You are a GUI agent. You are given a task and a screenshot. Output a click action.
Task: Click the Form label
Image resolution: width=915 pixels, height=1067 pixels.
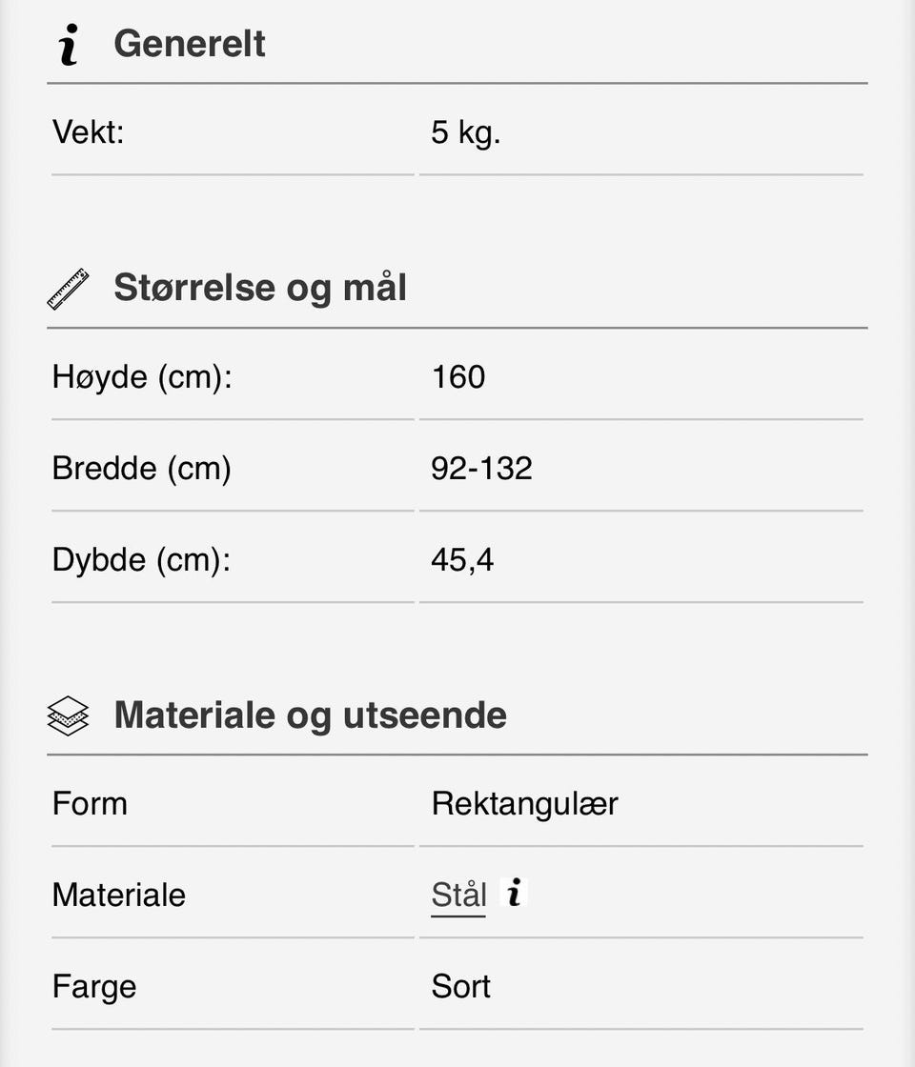pyautogui.click(x=90, y=804)
